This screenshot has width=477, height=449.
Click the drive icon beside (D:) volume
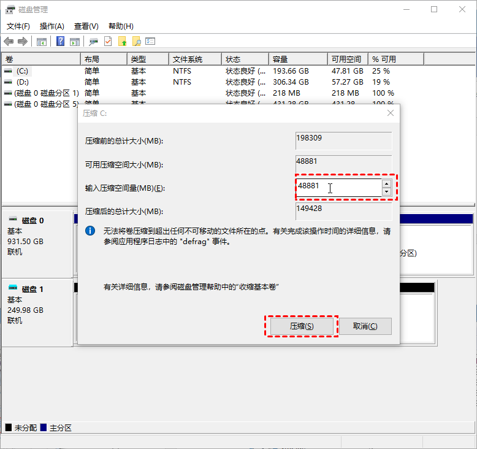coord(8,82)
